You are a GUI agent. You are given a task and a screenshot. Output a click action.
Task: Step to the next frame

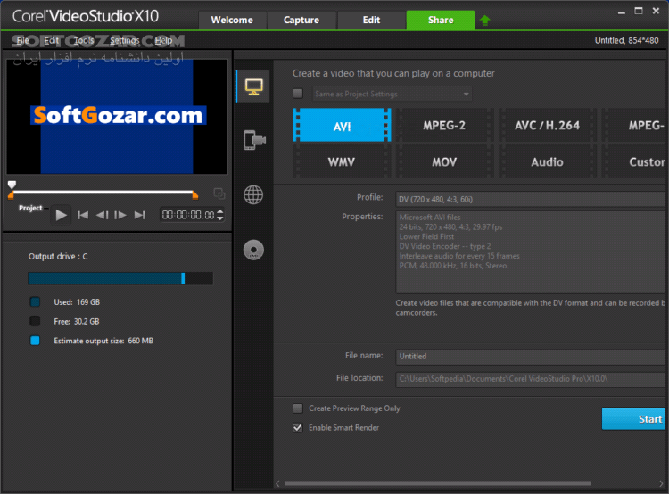pos(120,215)
